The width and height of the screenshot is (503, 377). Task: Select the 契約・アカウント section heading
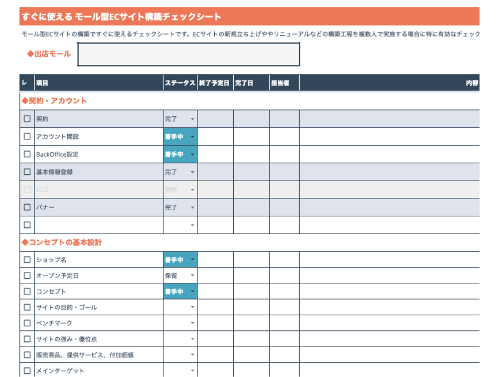(54, 101)
